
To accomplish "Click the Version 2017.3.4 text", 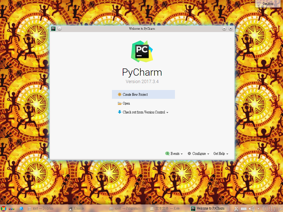I will point(142,81).
